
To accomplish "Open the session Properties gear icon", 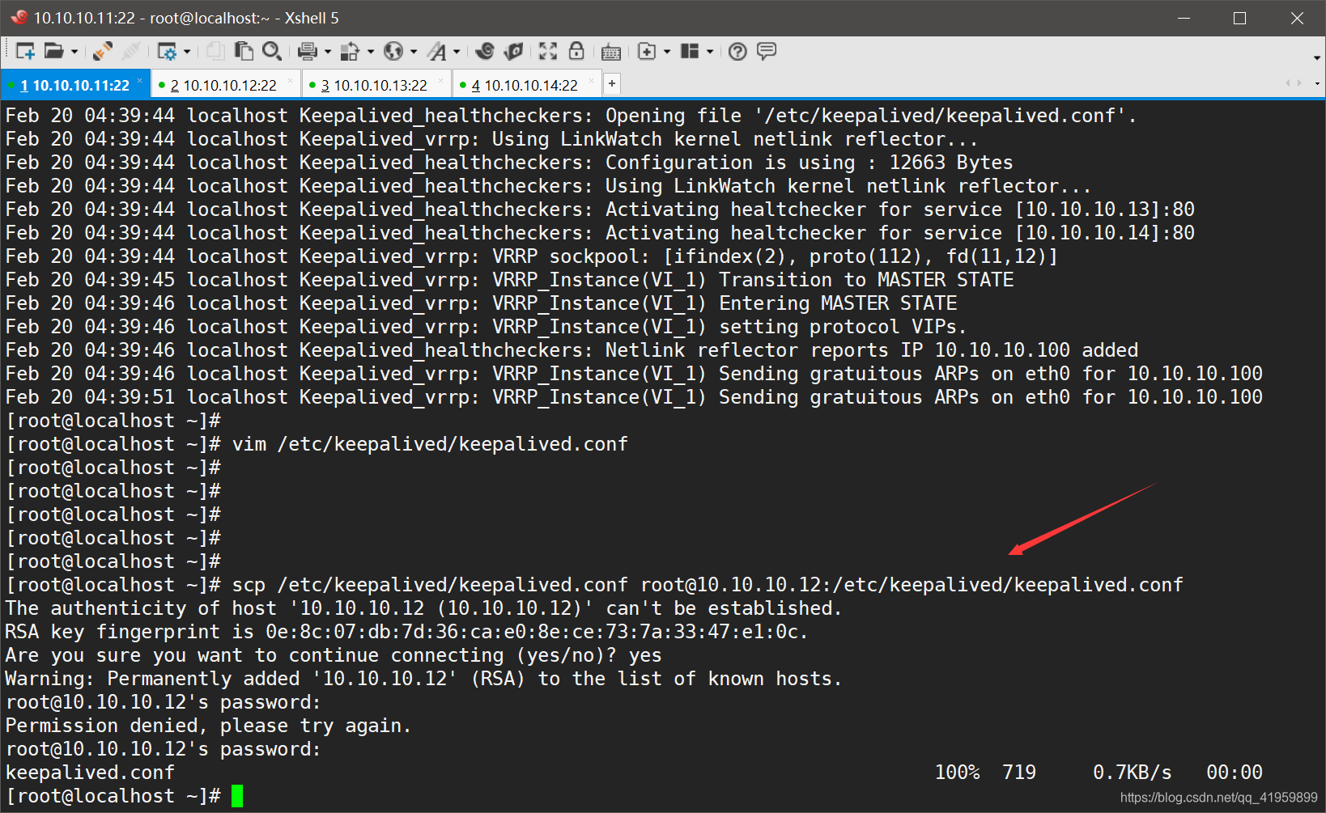I will tap(167, 52).
